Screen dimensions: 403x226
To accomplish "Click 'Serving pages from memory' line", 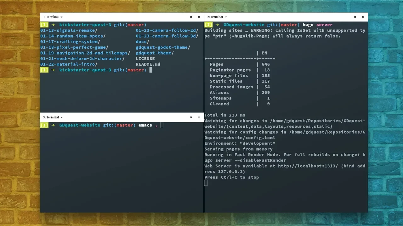I will (238, 149).
